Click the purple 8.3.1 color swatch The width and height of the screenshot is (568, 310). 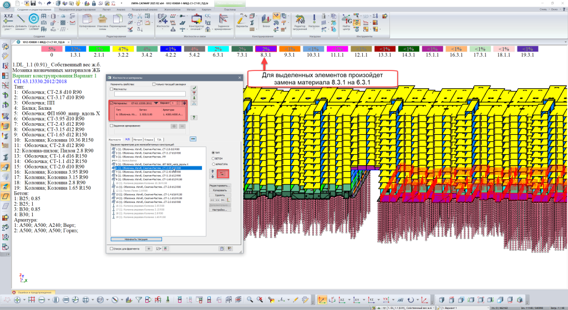point(265,49)
